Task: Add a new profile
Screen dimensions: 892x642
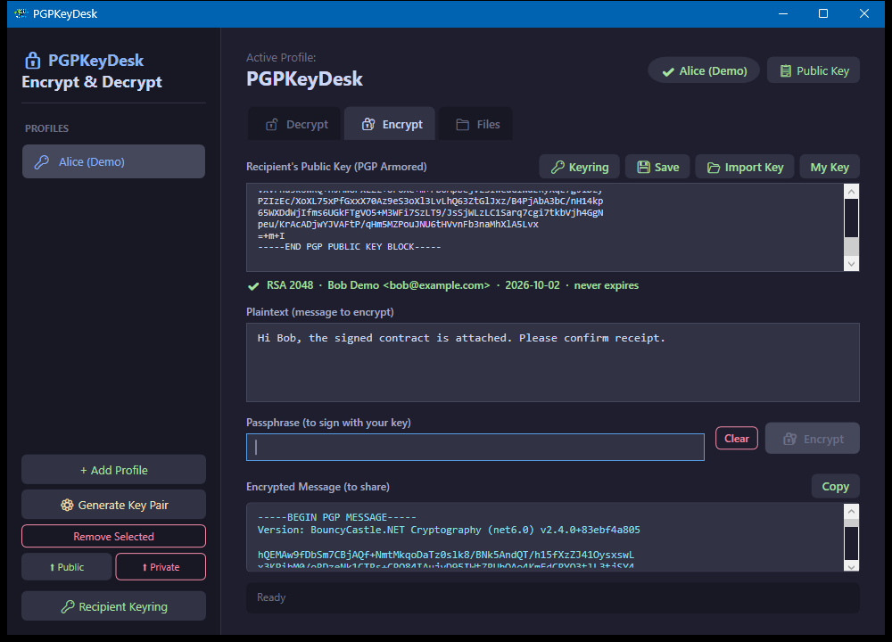Action: click(114, 470)
